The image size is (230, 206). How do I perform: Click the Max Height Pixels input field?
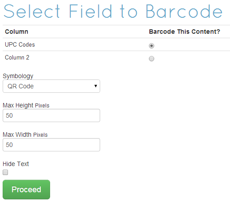tap(51, 115)
